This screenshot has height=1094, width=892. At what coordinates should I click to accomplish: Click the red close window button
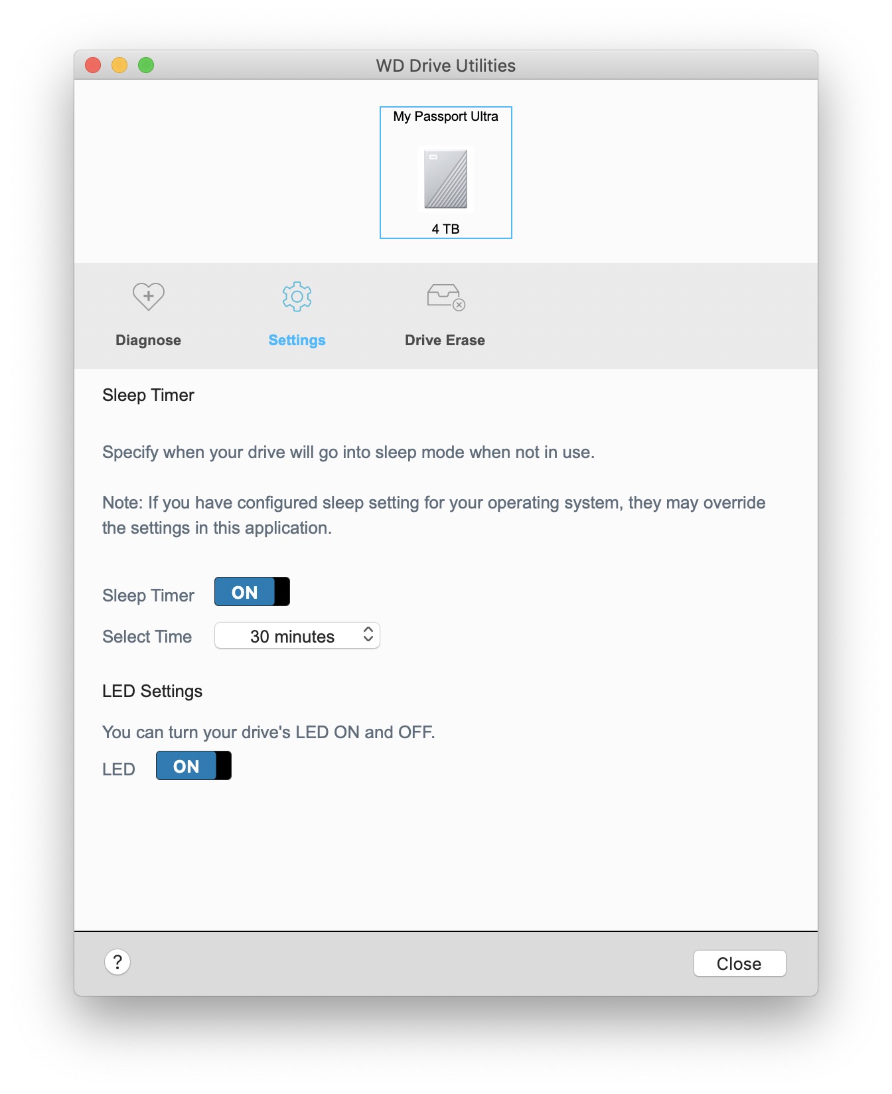coord(93,65)
